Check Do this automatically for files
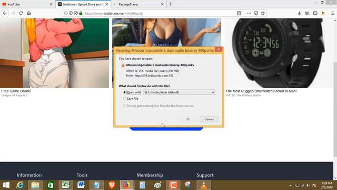The image size is (337, 190). tap(124, 106)
